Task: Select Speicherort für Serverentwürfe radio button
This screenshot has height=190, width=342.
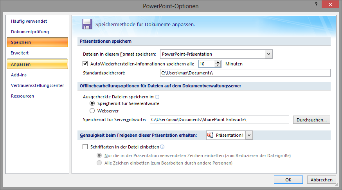Action: (x=92, y=103)
